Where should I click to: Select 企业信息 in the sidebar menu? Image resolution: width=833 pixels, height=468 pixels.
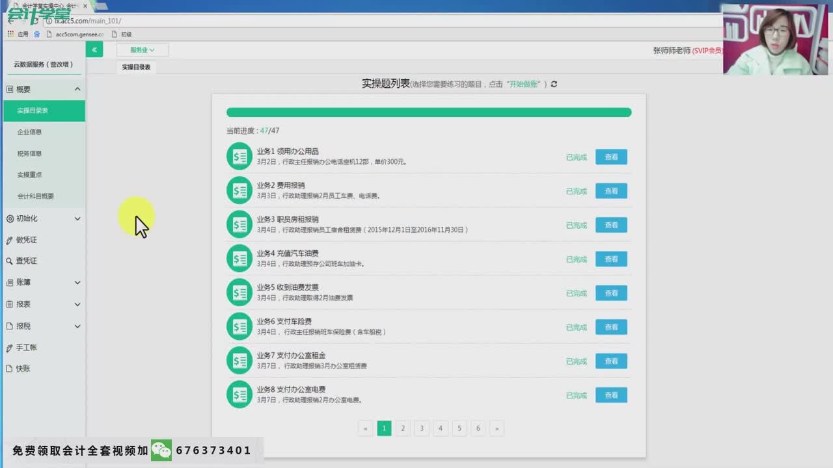pyautogui.click(x=29, y=132)
